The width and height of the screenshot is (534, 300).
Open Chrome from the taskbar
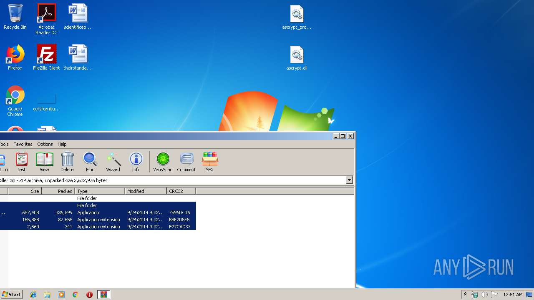[75, 295]
